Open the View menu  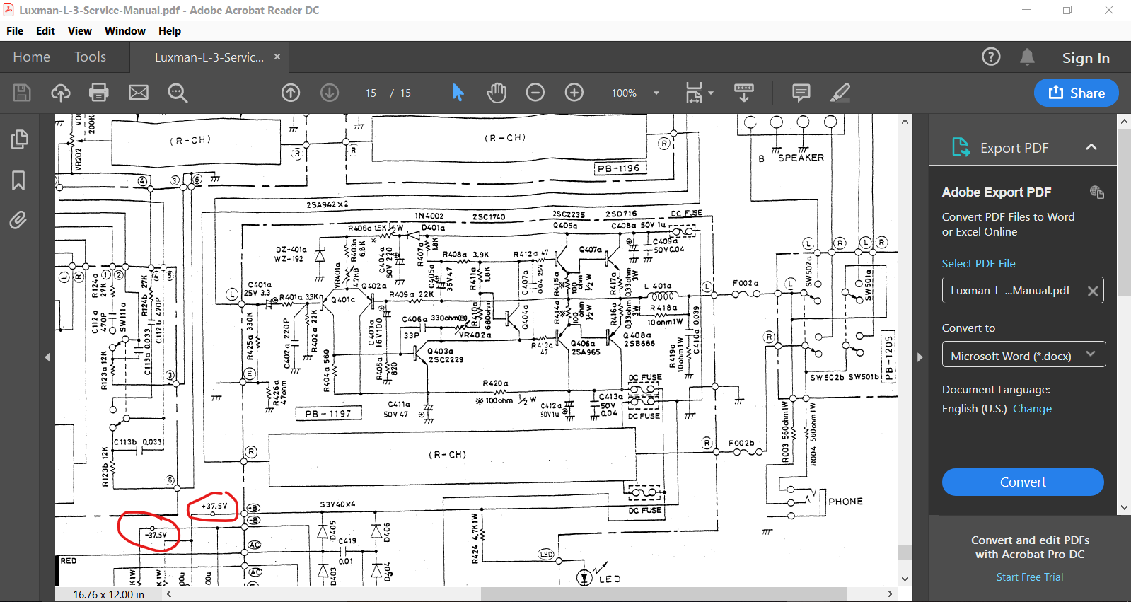click(x=80, y=31)
